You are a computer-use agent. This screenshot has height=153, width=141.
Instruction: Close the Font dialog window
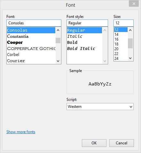click(x=134, y=4)
